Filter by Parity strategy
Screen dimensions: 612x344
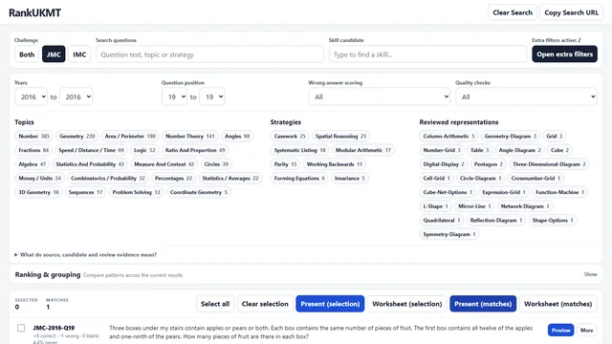pos(285,164)
